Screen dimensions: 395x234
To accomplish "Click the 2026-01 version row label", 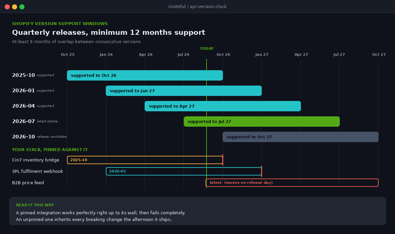I will (x=23, y=91).
